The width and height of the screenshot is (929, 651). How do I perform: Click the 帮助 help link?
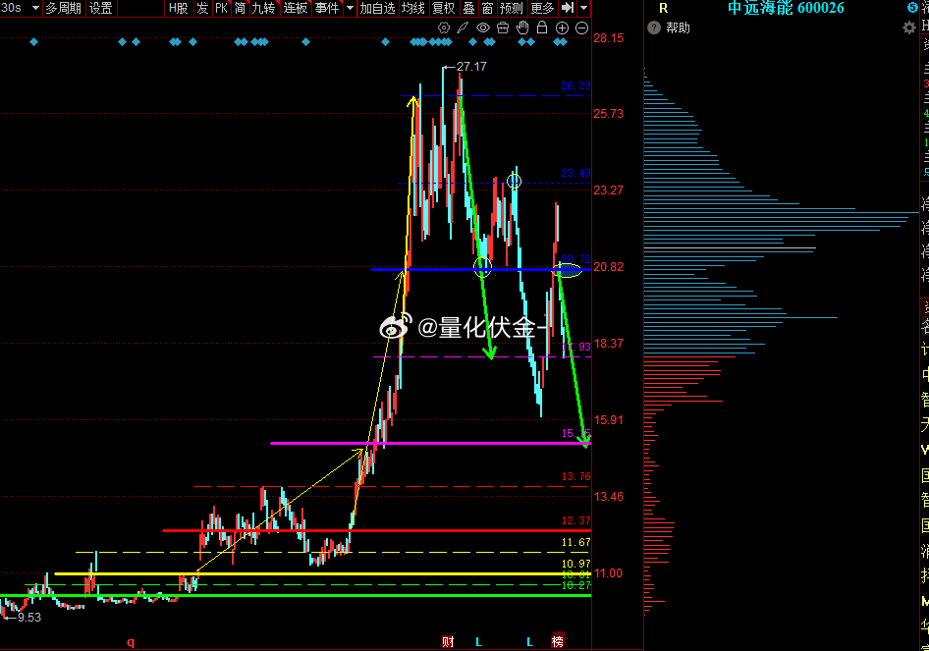678,27
